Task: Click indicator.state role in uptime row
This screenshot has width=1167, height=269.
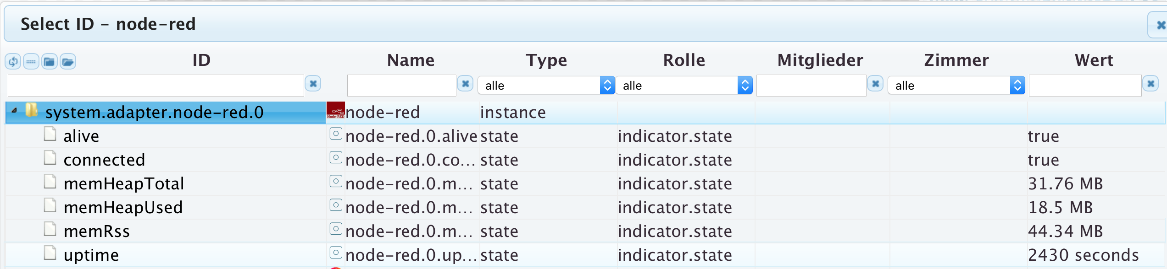Action: pyautogui.click(x=675, y=255)
